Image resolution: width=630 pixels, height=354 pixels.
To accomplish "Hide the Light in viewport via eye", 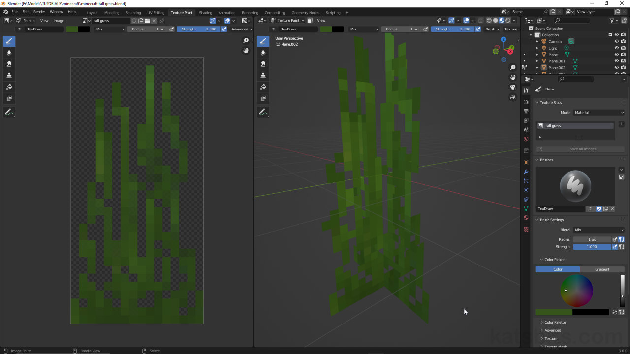I will click(616, 48).
